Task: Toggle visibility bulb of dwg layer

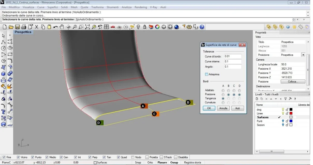Action: pyautogui.click(x=283, y=110)
